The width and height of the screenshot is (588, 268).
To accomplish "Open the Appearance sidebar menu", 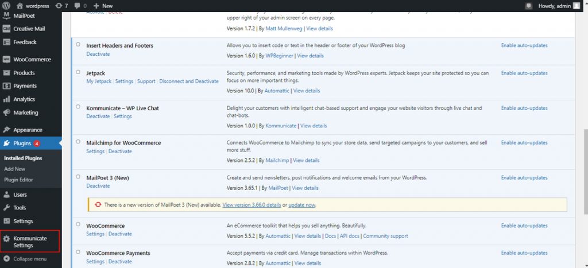I will coord(31,130).
